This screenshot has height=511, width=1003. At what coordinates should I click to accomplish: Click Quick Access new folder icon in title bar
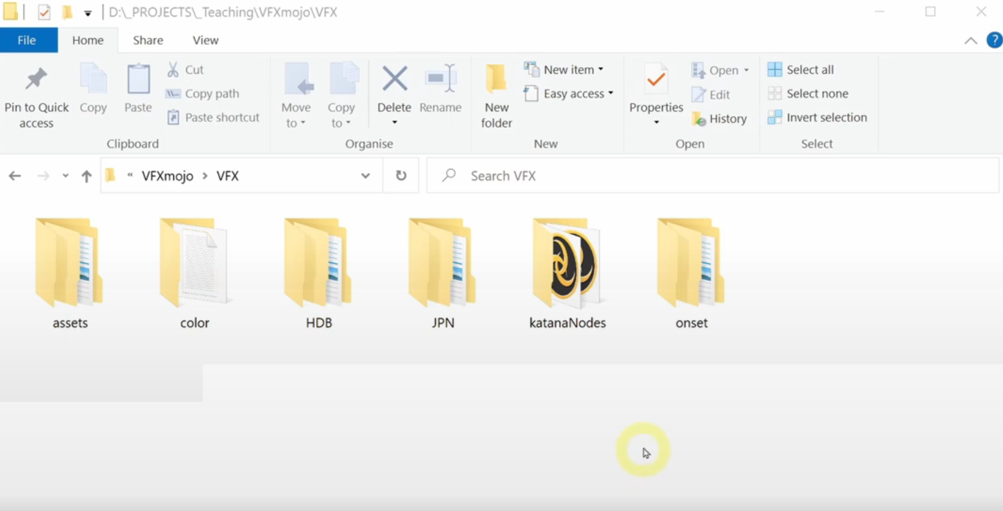(x=67, y=12)
